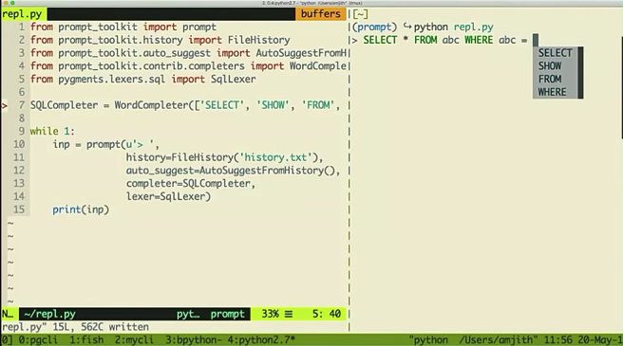The height and width of the screenshot is (346, 623).
Task: Choose SHOW from the completion menu
Action: coord(556,65)
